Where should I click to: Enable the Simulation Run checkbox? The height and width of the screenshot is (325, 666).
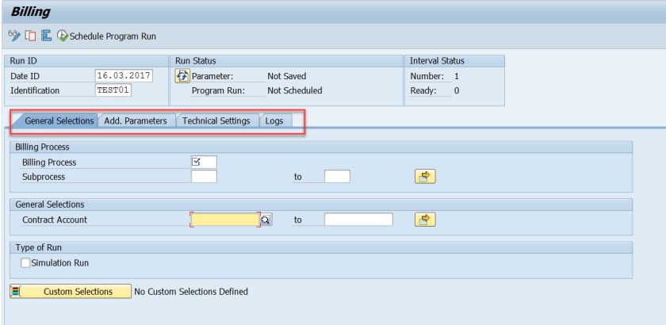point(26,263)
